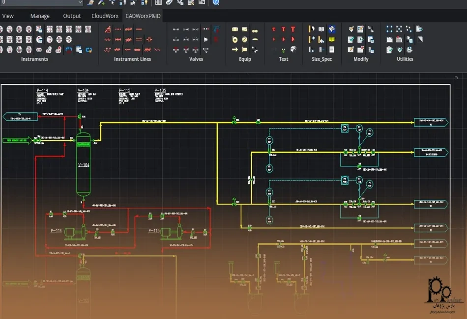The width and height of the screenshot is (467, 319).
Task: Select the first red three-way valve in Valves
Action: [176, 50]
